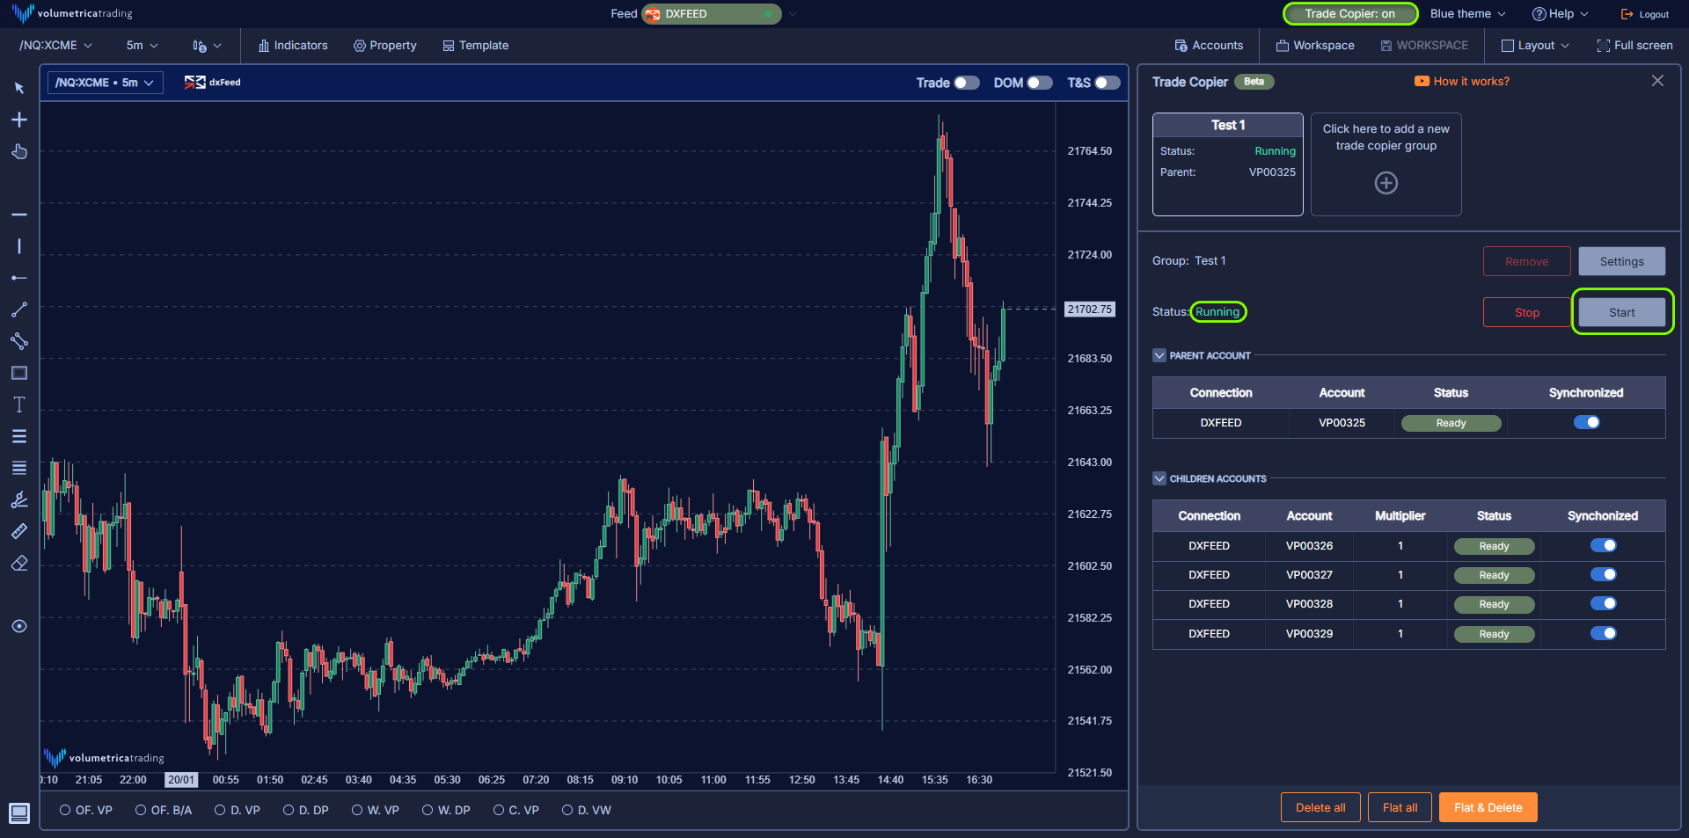Select the horizontal line drawing tool
The width and height of the screenshot is (1689, 838).
point(19,215)
